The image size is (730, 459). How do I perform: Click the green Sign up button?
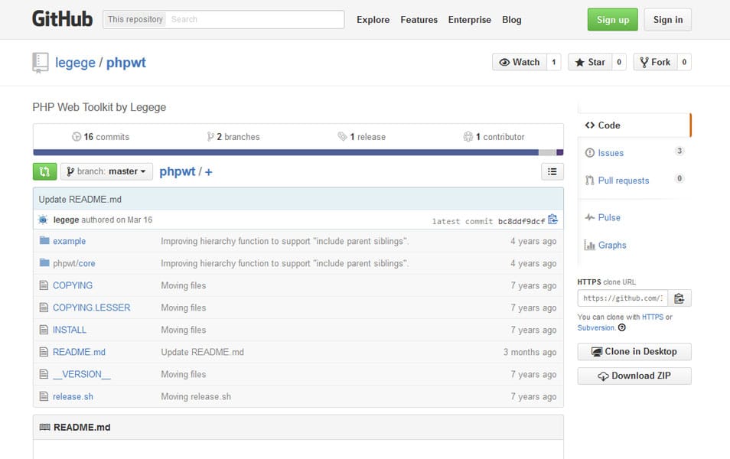coord(613,20)
